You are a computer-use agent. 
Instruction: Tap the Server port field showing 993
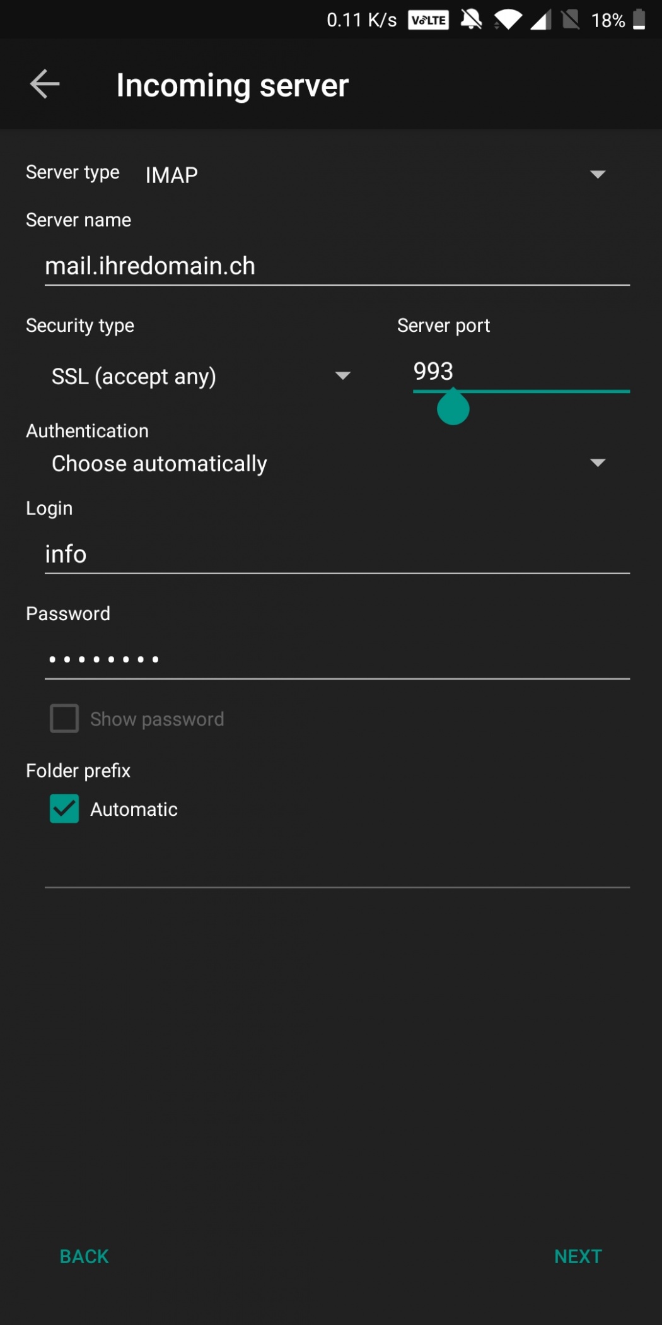coord(521,372)
